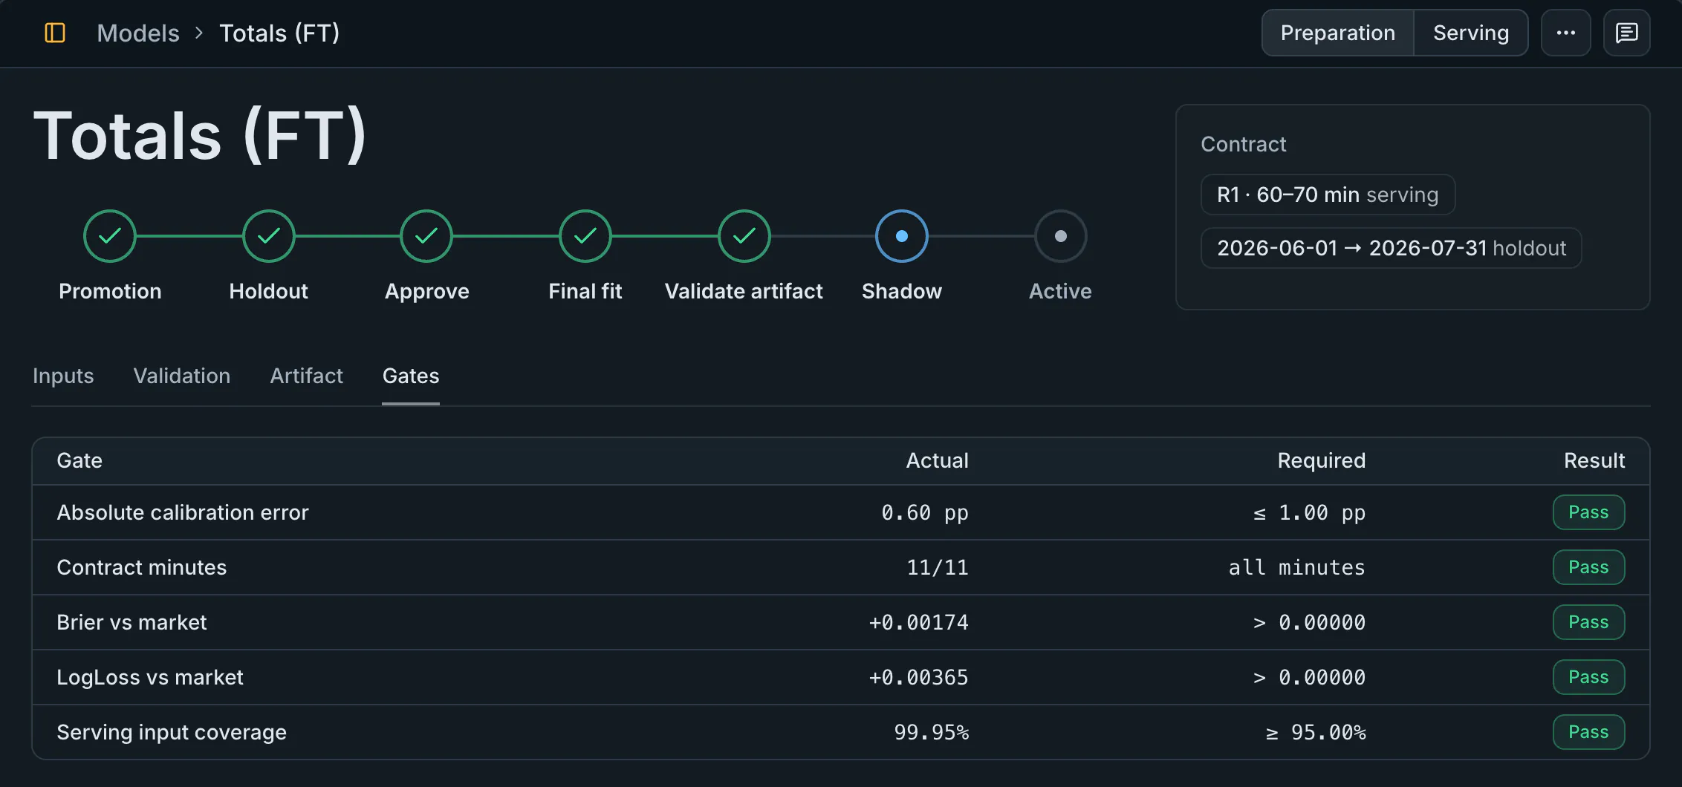The width and height of the screenshot is (1682, 787).
Task: Click Pass badge for LogLoss vs market
Action: click(x=1588, y=677)
